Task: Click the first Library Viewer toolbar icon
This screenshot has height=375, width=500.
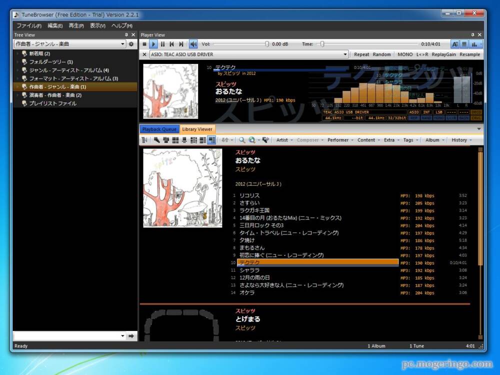Action: pyautogui.click(x=144, y=140)
